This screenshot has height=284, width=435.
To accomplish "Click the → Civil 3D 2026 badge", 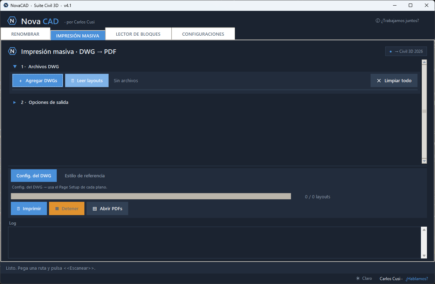I will [x=406, y=51].
